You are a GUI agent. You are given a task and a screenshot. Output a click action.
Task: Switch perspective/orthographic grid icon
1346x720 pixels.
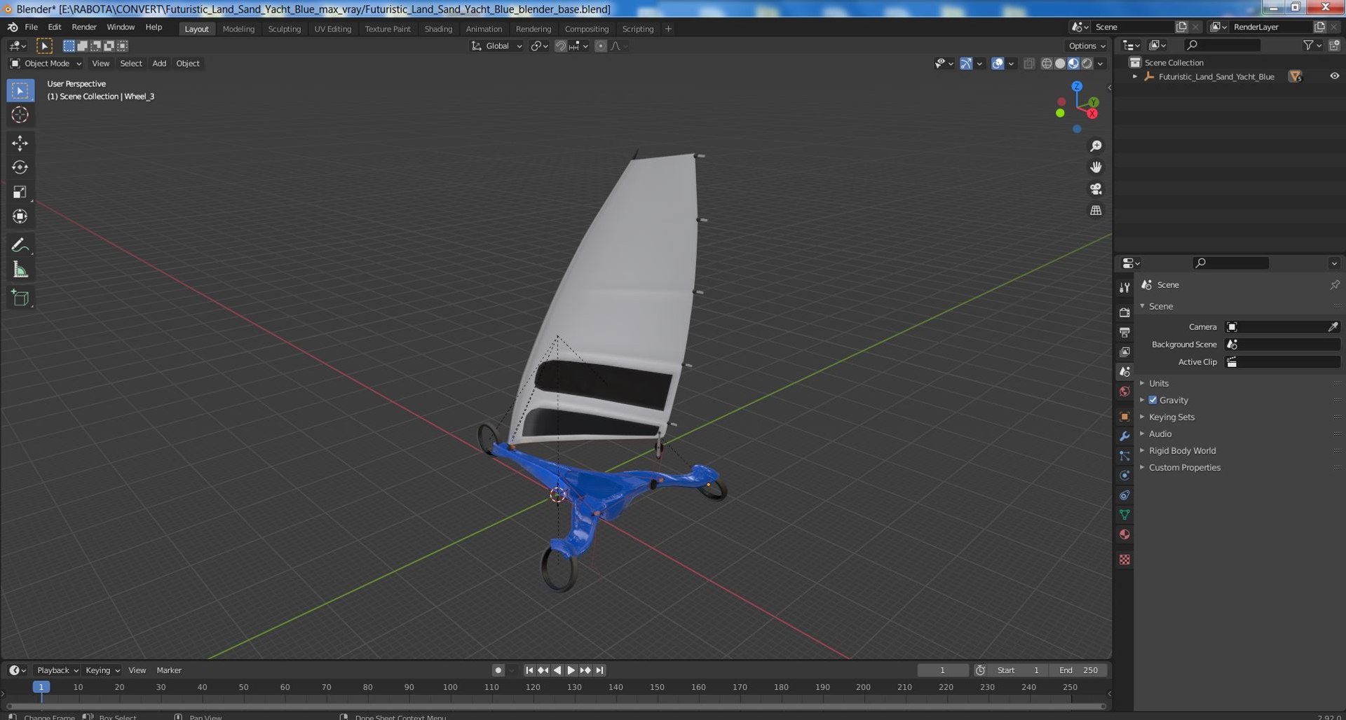coord(1096,210)
